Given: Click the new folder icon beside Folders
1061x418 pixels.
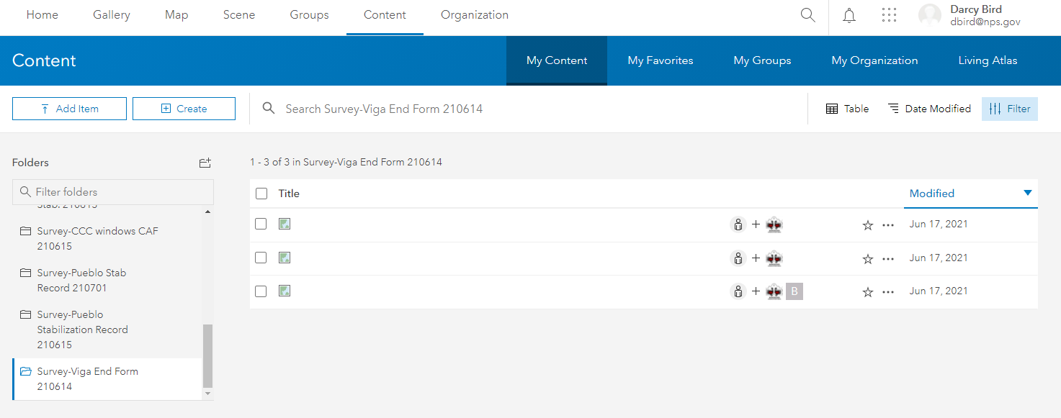Looking at the screenshot, I should 205,163.
